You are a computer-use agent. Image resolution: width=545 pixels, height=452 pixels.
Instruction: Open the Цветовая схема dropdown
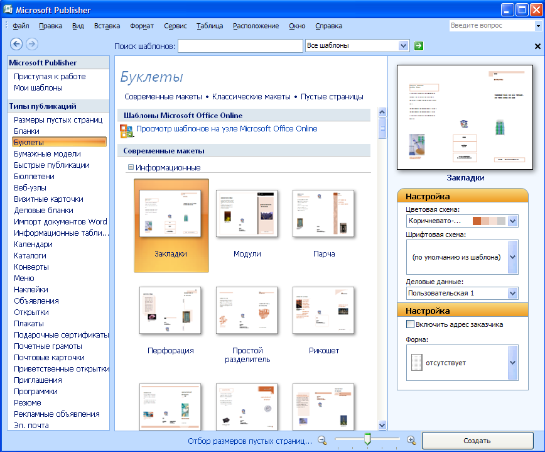[513, 221]
